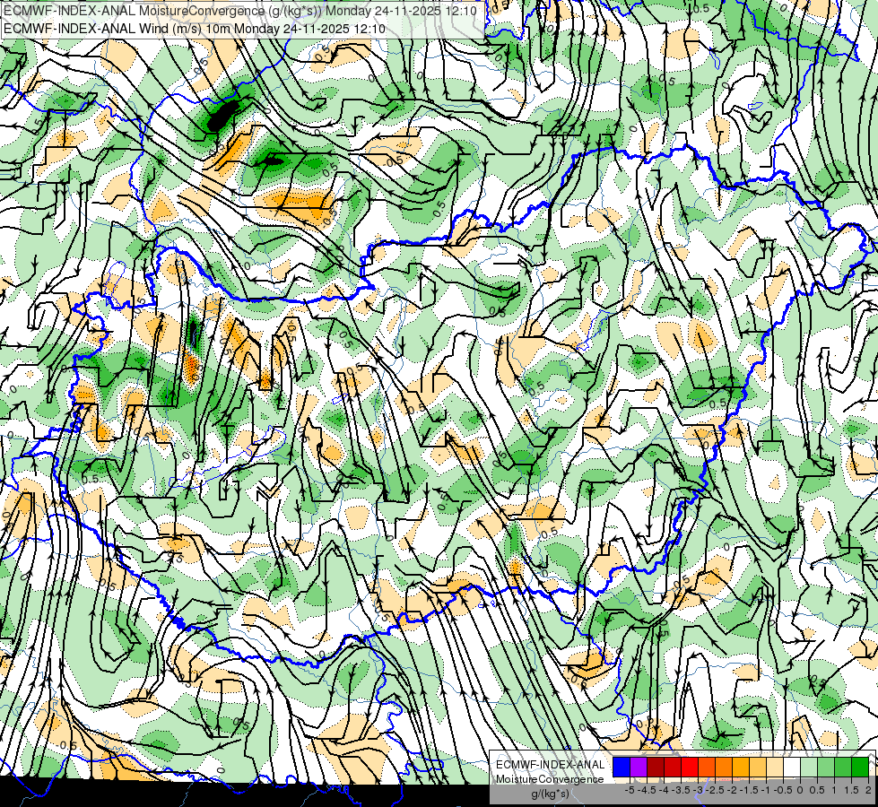Image resolution: width=878 pixels, height=807 pixels.
Task: Choose the medium green swatch between 1 and 1.5
Action: 843,768
